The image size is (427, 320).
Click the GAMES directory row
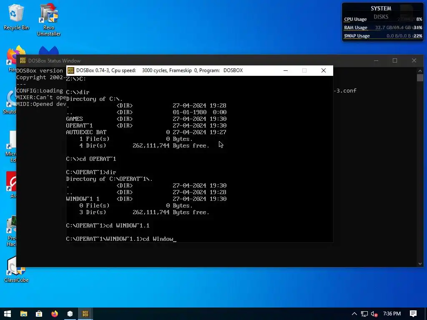coord(146,119)
